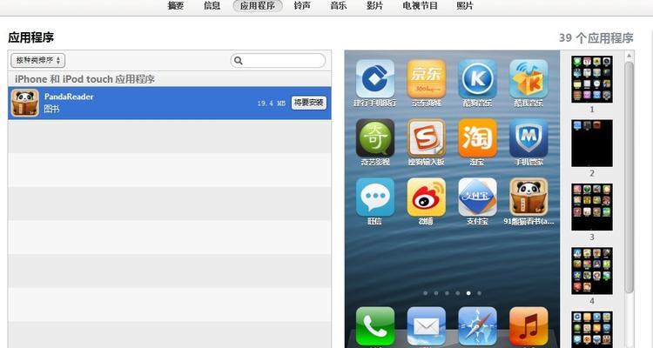Select home screen page thumbnail 3
This screenshot has width=653, height=348.
[x=592, y=207]
